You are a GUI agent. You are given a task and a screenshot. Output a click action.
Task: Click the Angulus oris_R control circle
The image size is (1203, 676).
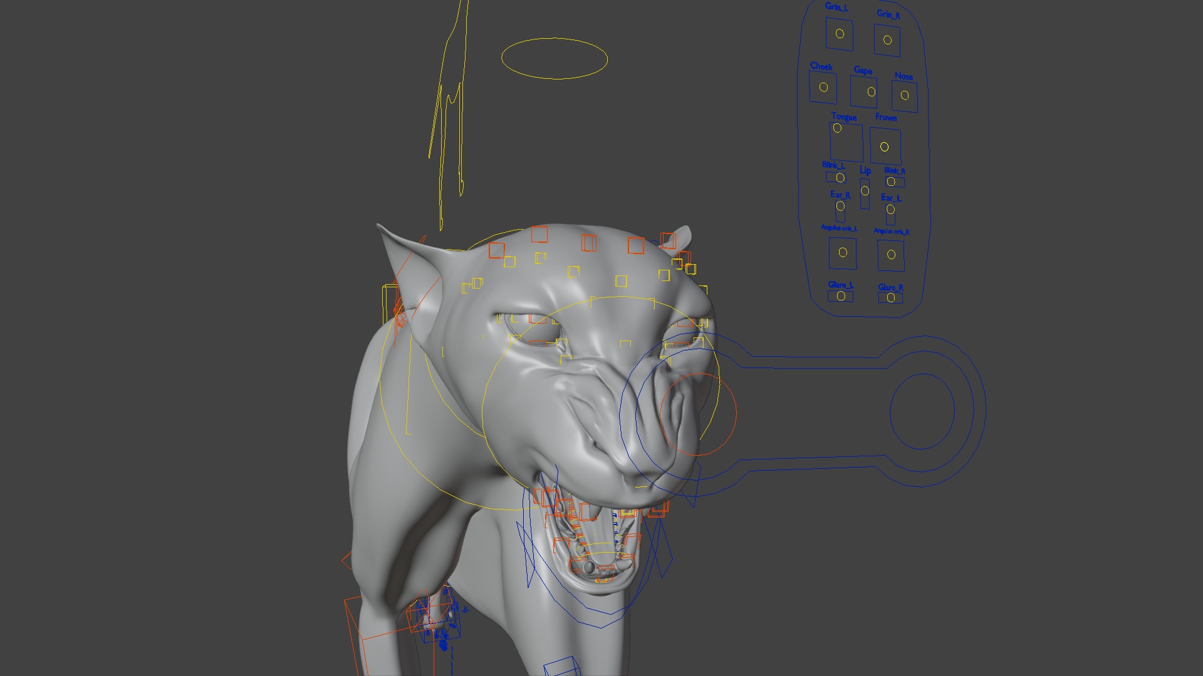click(891, 255)
